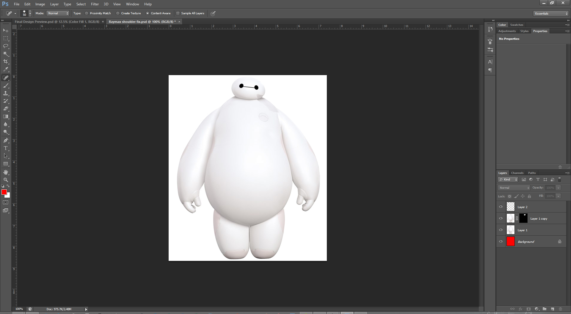The image size is (571, 314).
Task: Switch to the Swatches tab
Action: [517, 25]
